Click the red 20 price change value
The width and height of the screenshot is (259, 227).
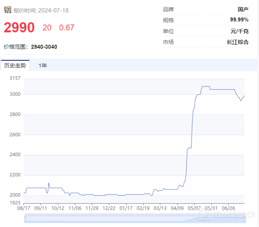point(47,28)
